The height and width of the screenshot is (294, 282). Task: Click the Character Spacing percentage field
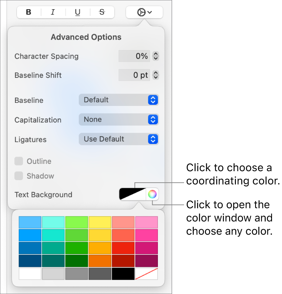tap(134, 56)
